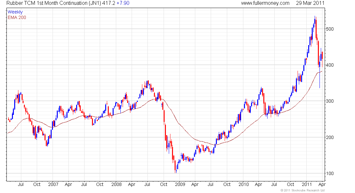Select the EMA 200 legend label
The width and height of the screenshot is (355, 193).
[17, 17]
